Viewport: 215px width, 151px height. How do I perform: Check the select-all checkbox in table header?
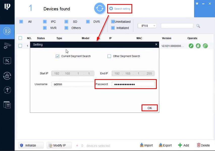click(x=20, y=38)
